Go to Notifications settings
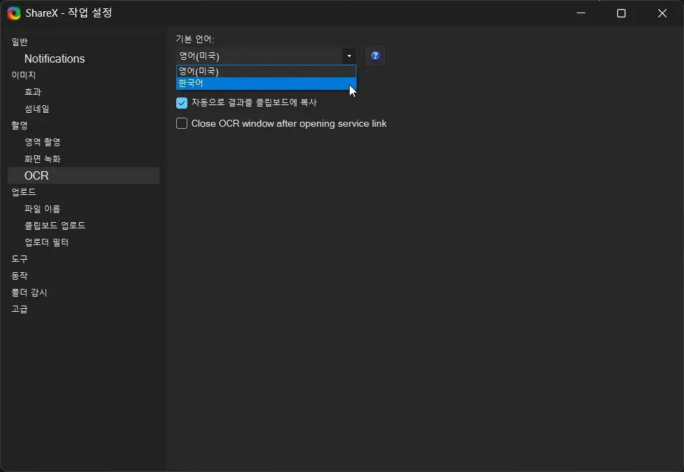The width and height of the screenshot is (684, 472). 54,59
